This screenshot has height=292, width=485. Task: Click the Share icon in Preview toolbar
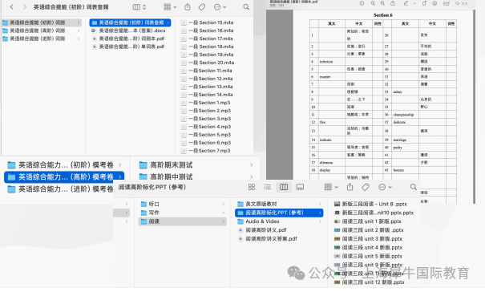(393, 3)
